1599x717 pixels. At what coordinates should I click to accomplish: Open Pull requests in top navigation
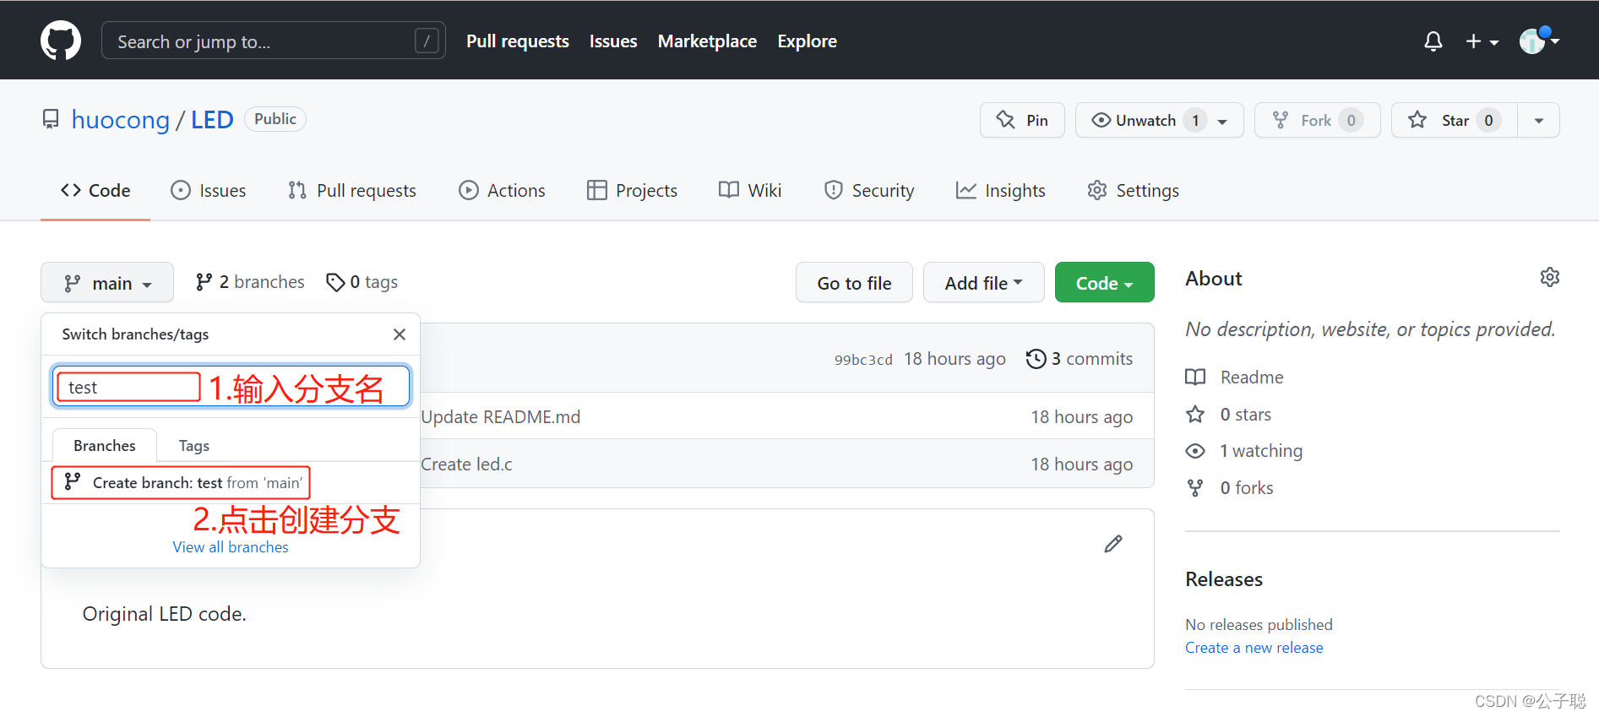(518, 41)
